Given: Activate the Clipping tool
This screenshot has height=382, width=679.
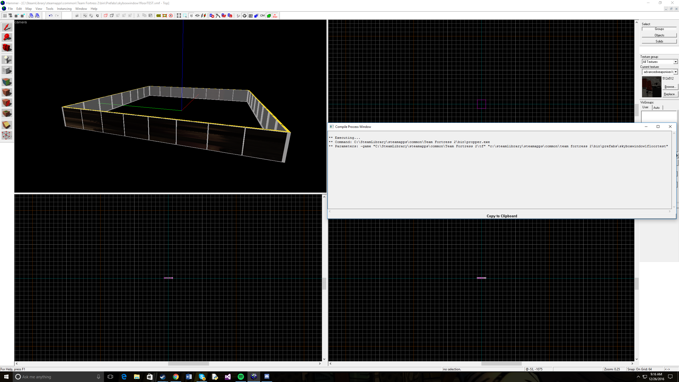Looking at the screenshot, I should [x=7, y=125].
